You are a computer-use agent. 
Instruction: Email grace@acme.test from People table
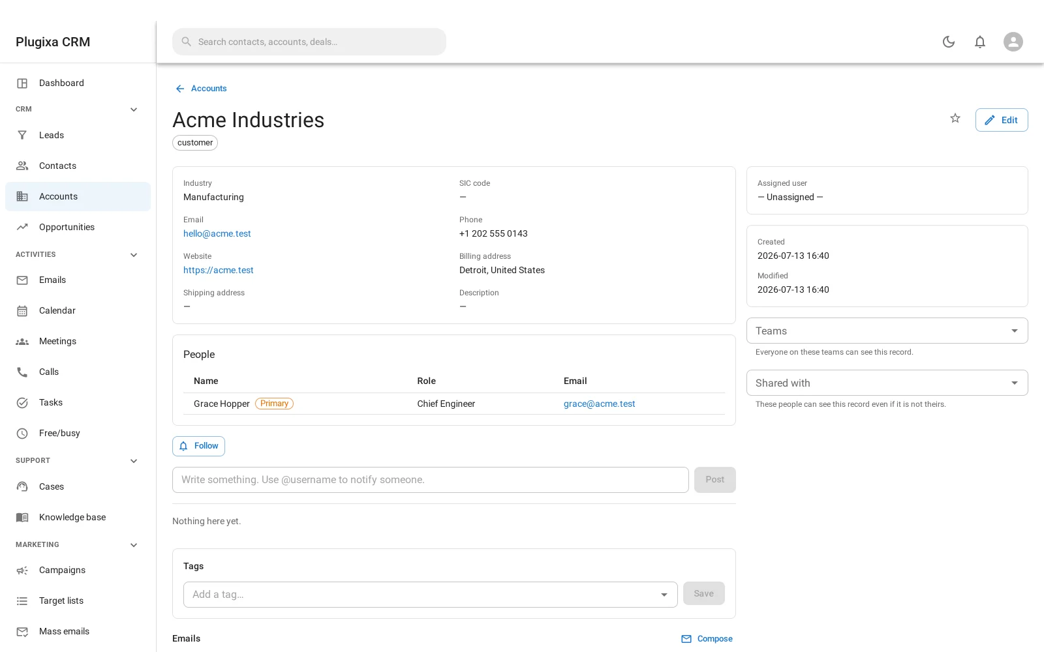[x=599, y=404]
